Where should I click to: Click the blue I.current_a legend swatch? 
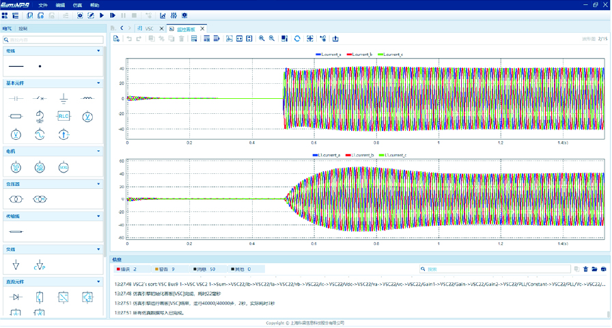tap(318, 55)
